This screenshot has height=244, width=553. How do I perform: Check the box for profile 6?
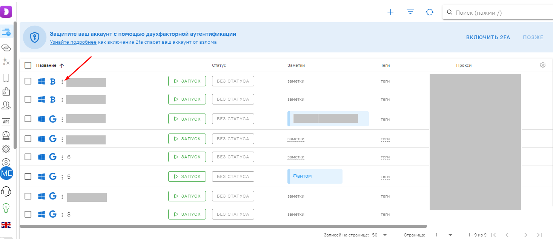point(28,157)
